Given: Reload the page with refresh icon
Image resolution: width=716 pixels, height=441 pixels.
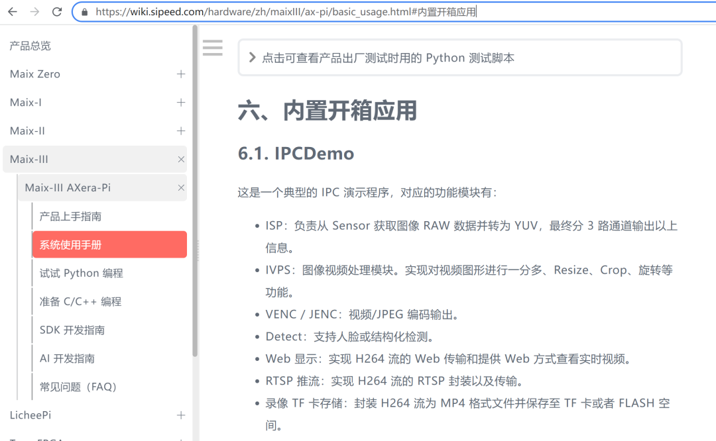Looking at the screenshot, I should [x=56, y=12].
